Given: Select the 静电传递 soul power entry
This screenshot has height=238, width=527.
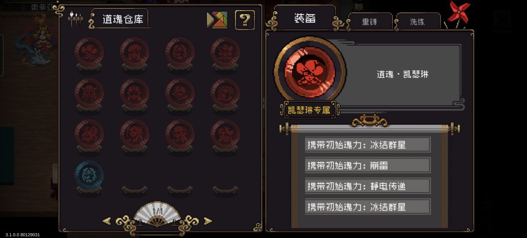Looking at the screenshot, I should tap(367, 186).
